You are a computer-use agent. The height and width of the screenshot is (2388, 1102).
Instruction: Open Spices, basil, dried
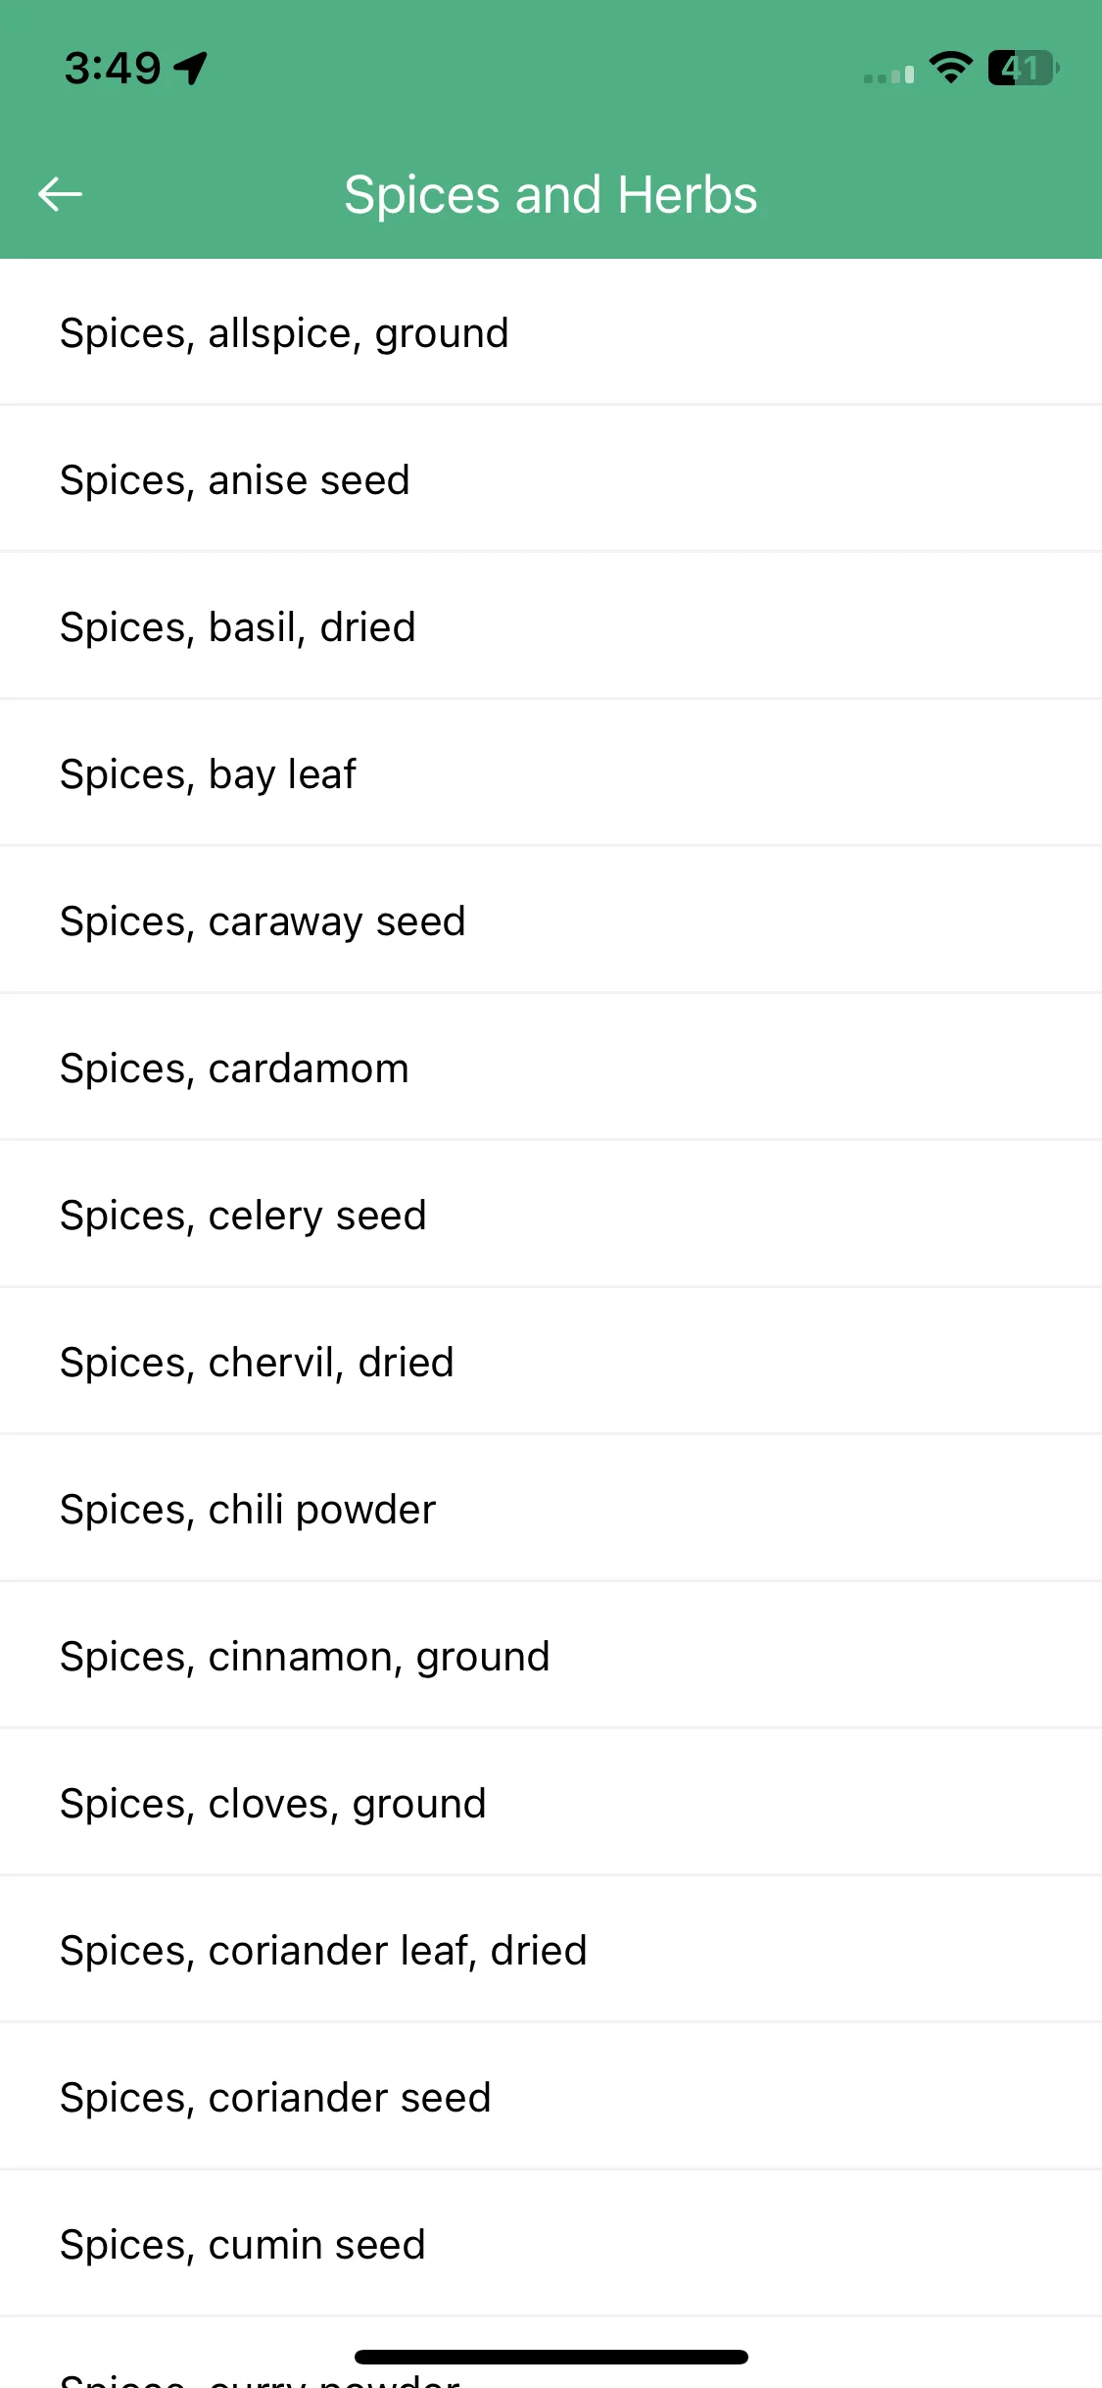(x=551, y=627)
